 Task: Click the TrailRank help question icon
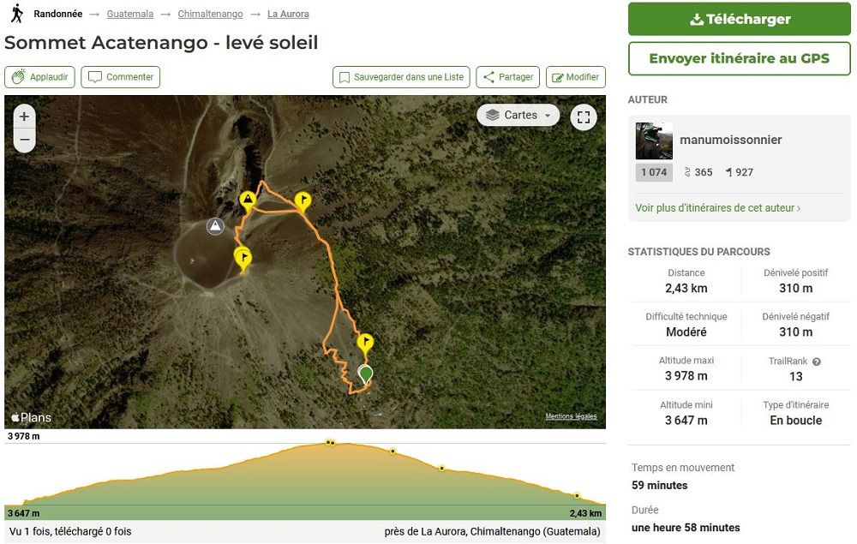tap(817, 362)
